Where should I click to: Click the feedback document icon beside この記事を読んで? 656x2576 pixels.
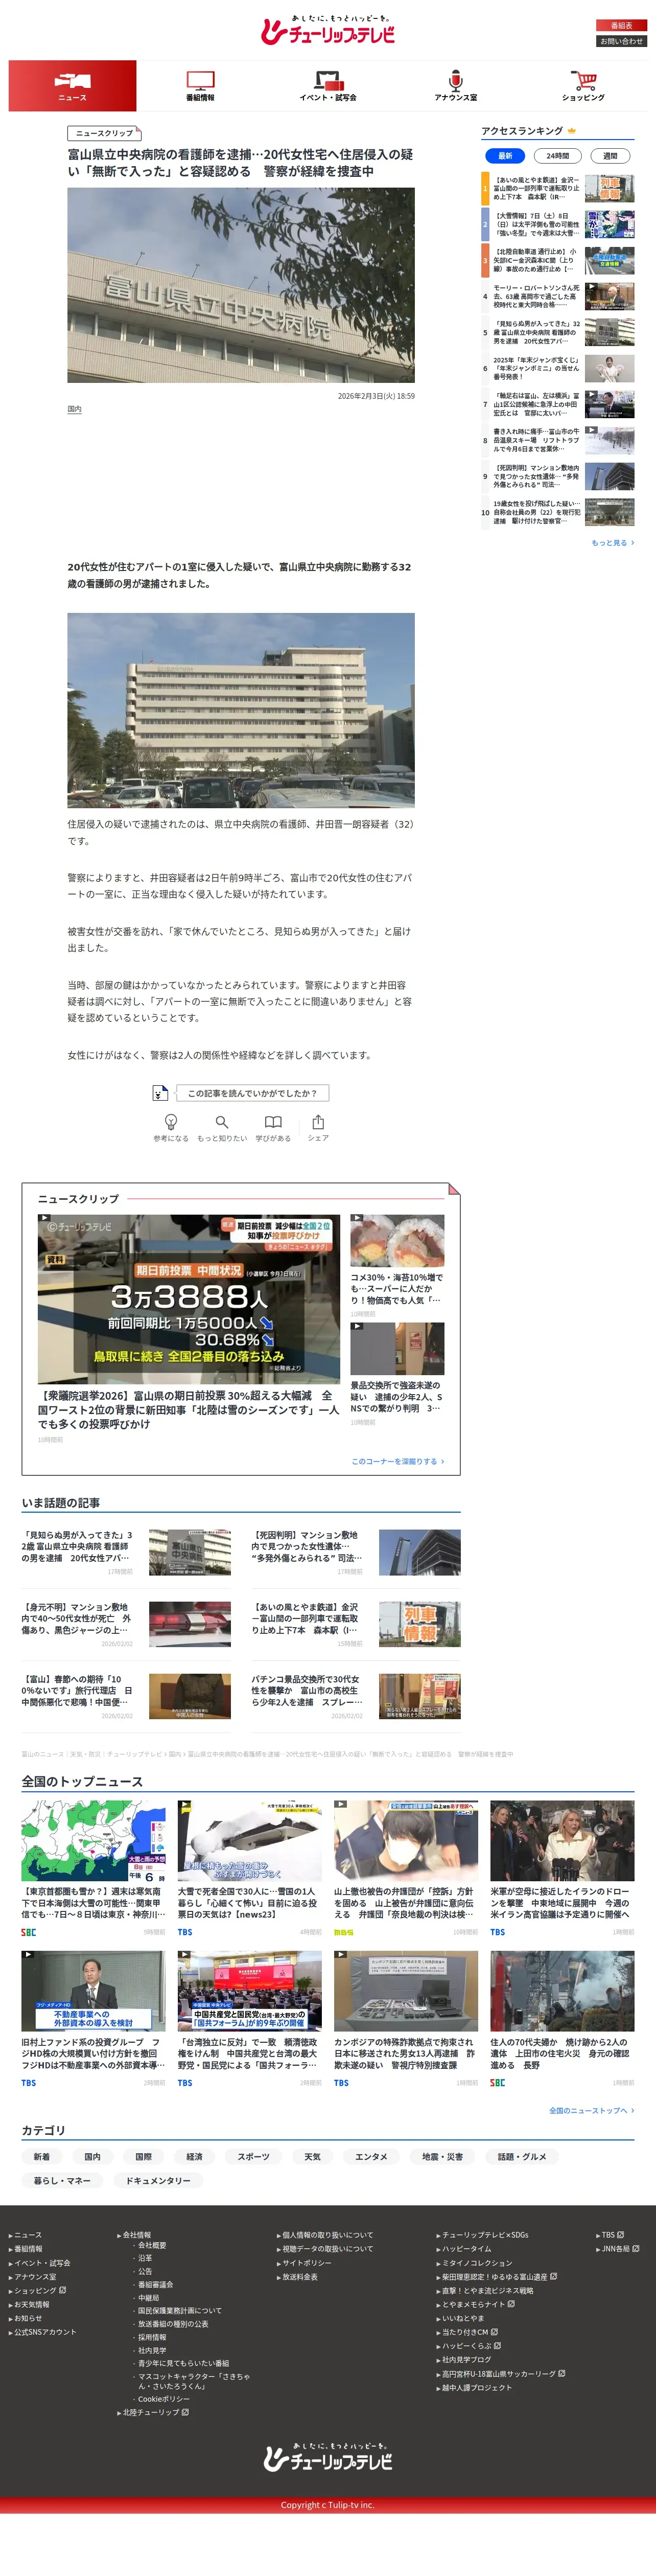pyautogui.click(x=159, y=1093)
